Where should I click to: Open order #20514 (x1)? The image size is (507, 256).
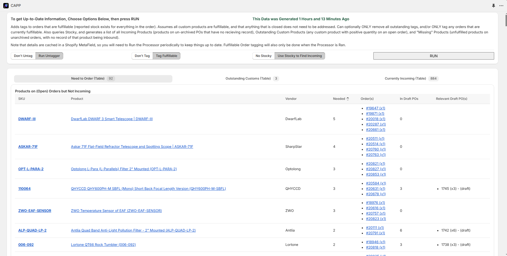[375, 144]
